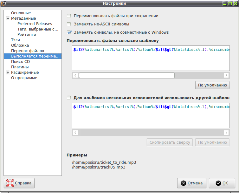Enable Переименовывать файлы при сохранении checkbox
The image size is (239, 193).
(x=69, y=16)
